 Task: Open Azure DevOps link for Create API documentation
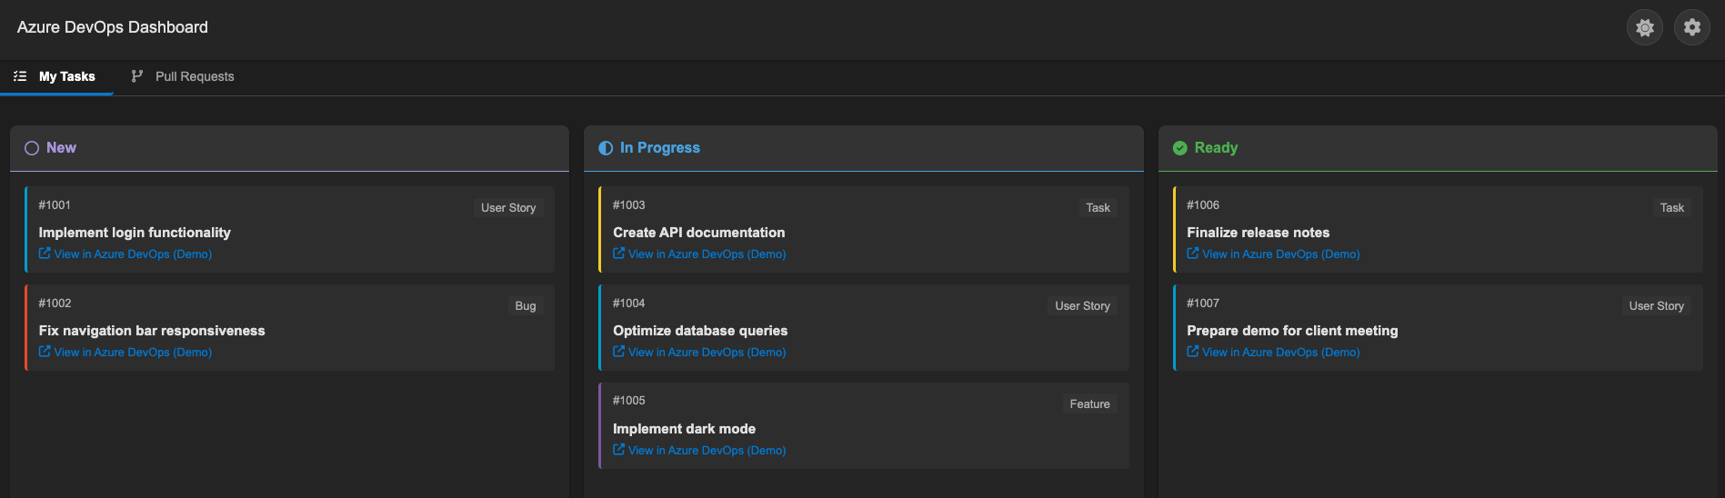(699, 254)
